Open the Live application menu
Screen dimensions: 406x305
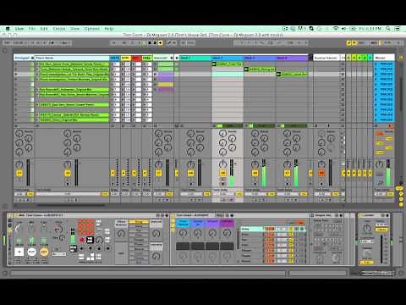[x=19, y=29]
